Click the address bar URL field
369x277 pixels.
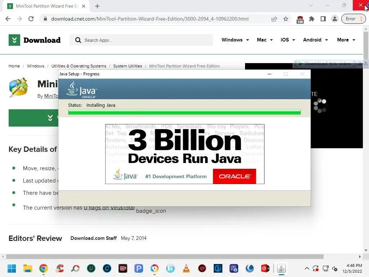coord(150,19)
